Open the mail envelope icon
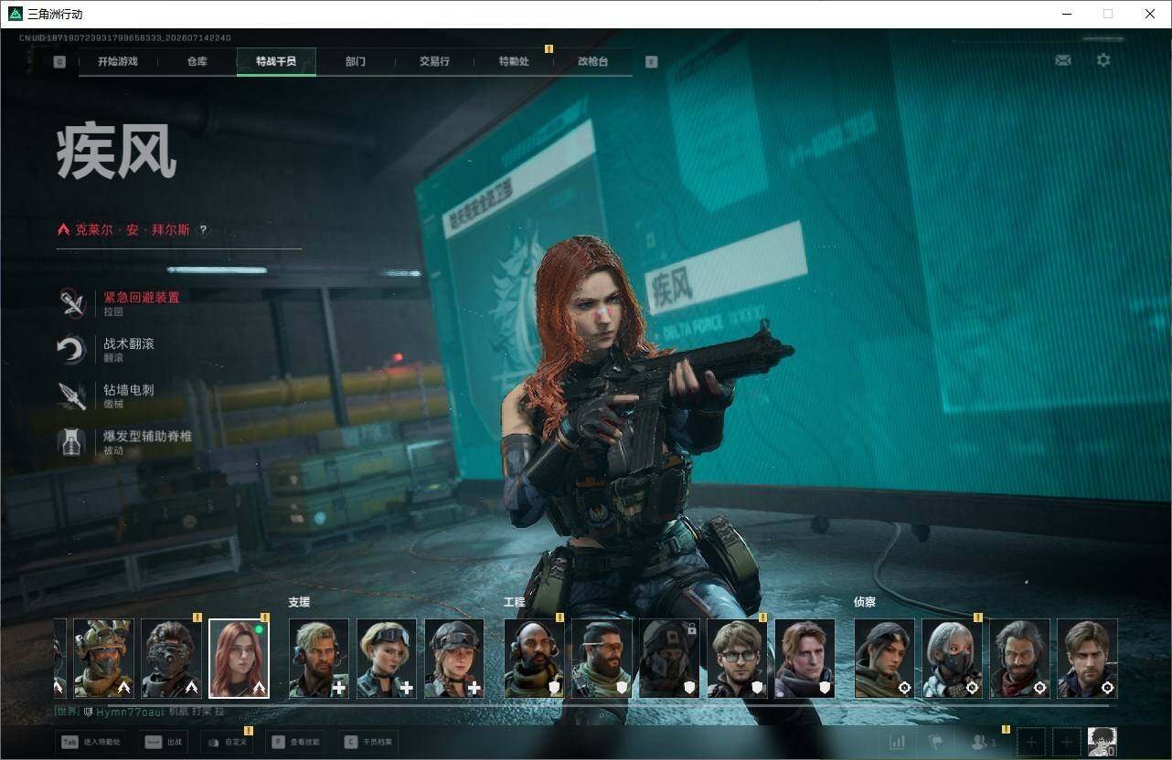Viewport: 1172px width, 760px height. pyautogui.click(x=1062, y=60)
